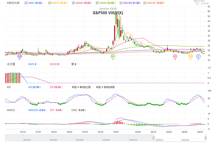
Task: Select the purple 120 marker on the chart
Action: click(20, 56)
